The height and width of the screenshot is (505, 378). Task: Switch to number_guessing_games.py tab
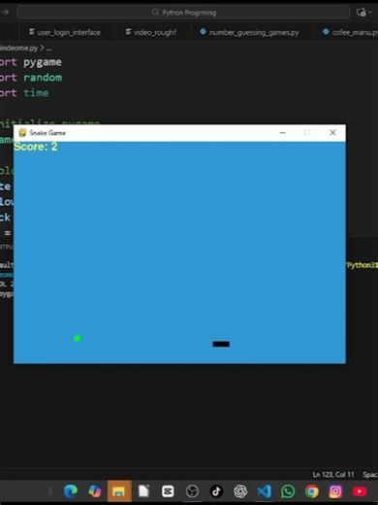249,32
